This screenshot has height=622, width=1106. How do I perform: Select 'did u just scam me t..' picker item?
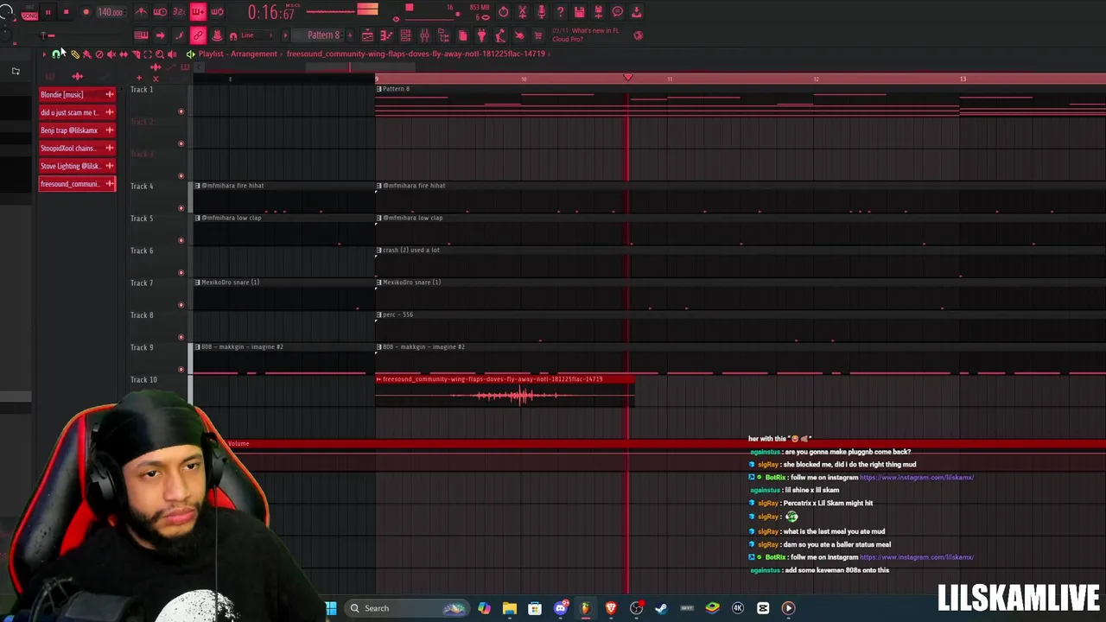[x=77, y=112]
